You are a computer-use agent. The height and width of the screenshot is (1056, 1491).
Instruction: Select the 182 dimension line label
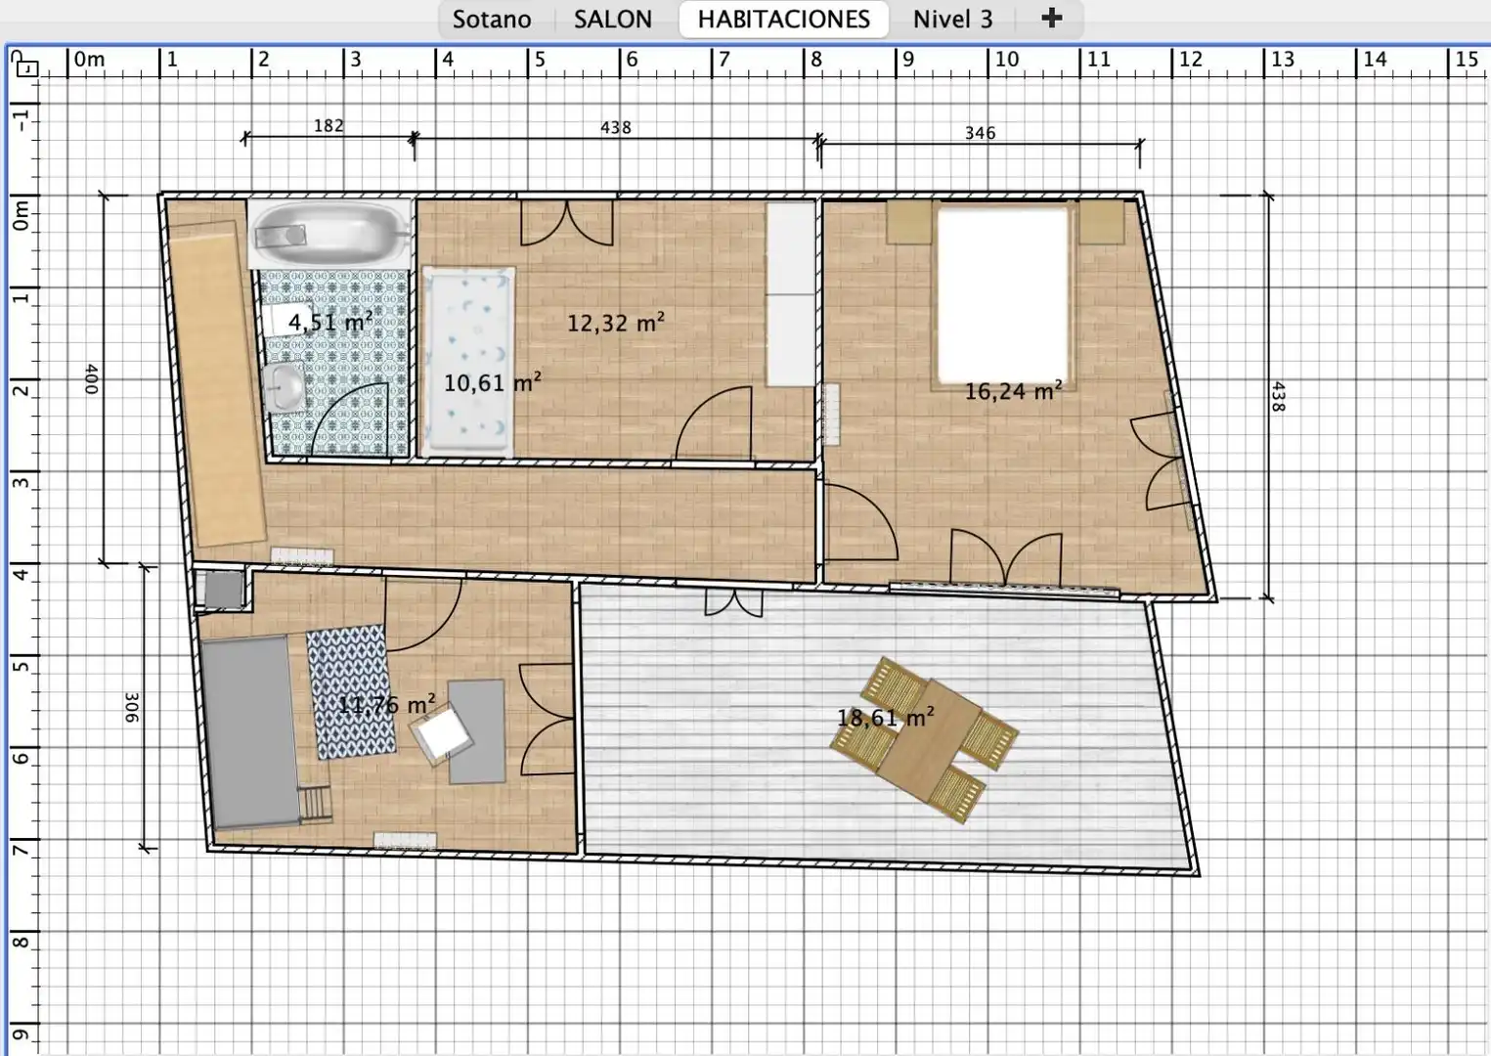(x=329, y=125)
